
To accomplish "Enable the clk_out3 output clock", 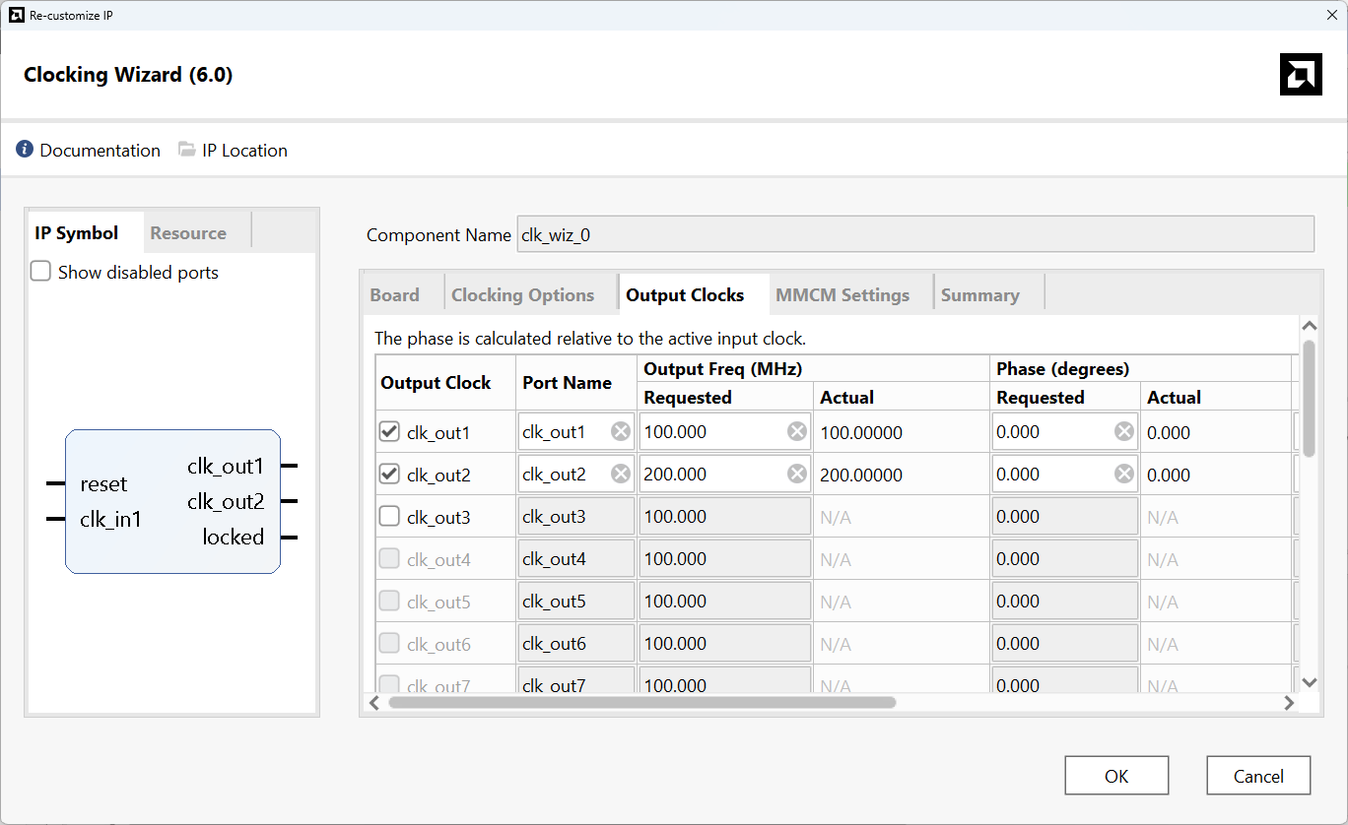I will pos(390,517).
